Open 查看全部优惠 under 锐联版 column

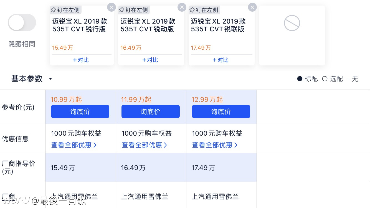(215, 145)
